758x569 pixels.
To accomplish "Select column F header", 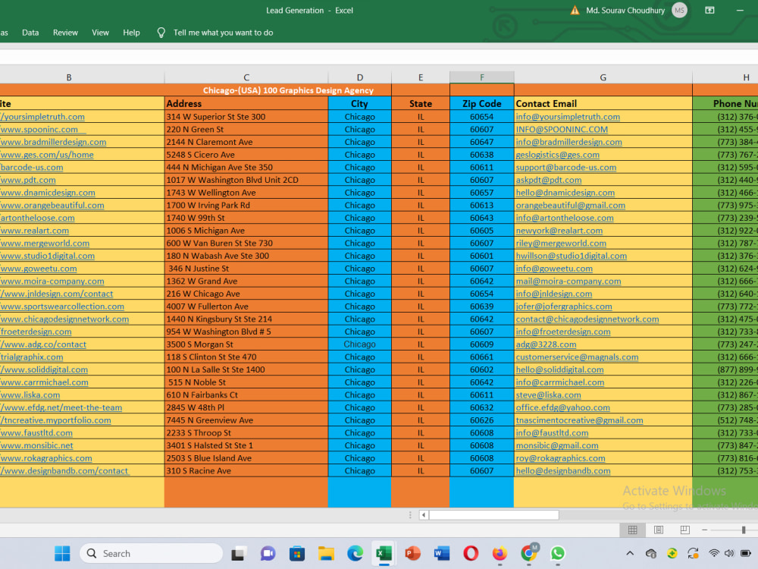I will tap(481, 77).
